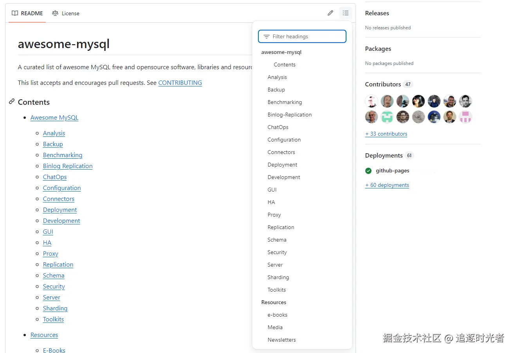Open Proxy link in README contents
514x353 pixels.
click(50, 254)
